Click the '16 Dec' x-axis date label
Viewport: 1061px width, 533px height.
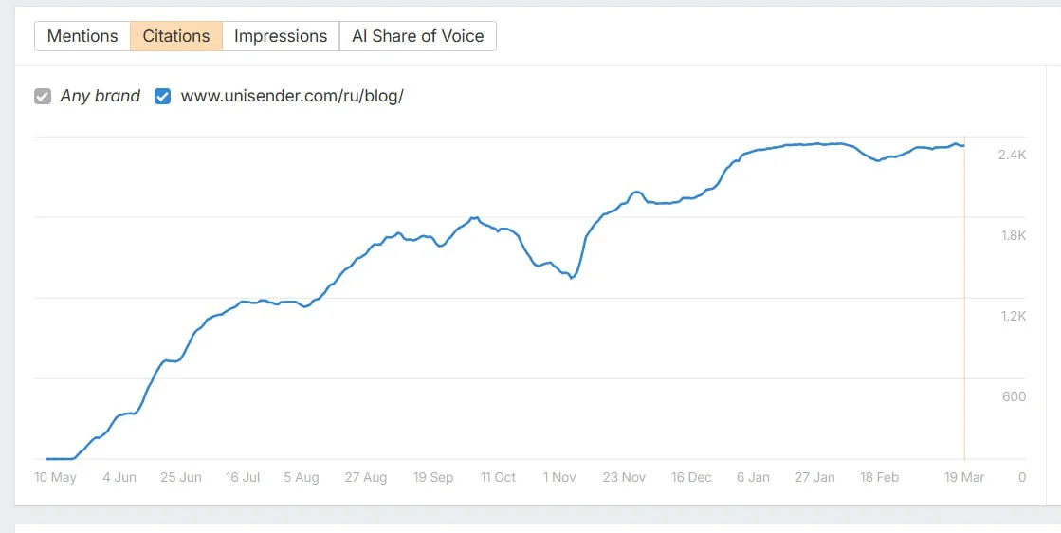pos(691,477)
